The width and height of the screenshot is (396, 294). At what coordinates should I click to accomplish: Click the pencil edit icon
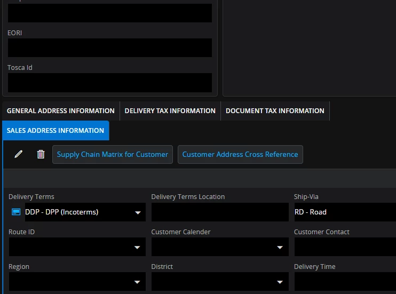point(19,154)
